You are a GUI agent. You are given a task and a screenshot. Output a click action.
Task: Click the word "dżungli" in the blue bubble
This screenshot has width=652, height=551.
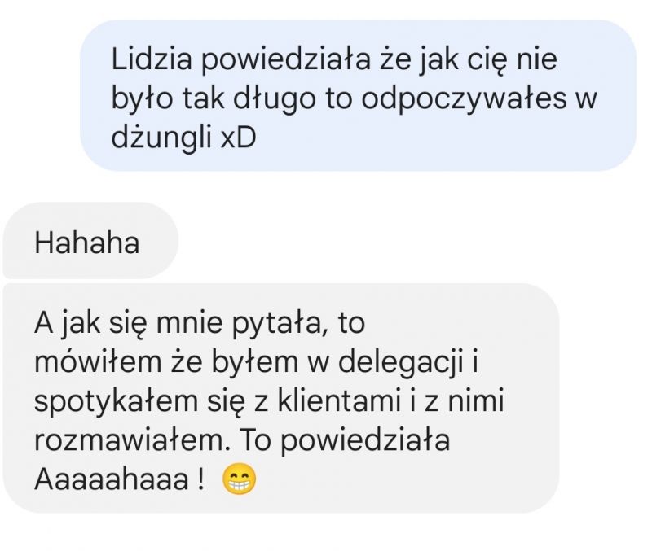coord(161,140)
